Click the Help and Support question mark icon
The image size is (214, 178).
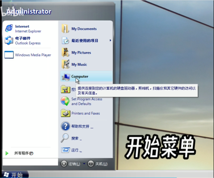coord(65,126)
